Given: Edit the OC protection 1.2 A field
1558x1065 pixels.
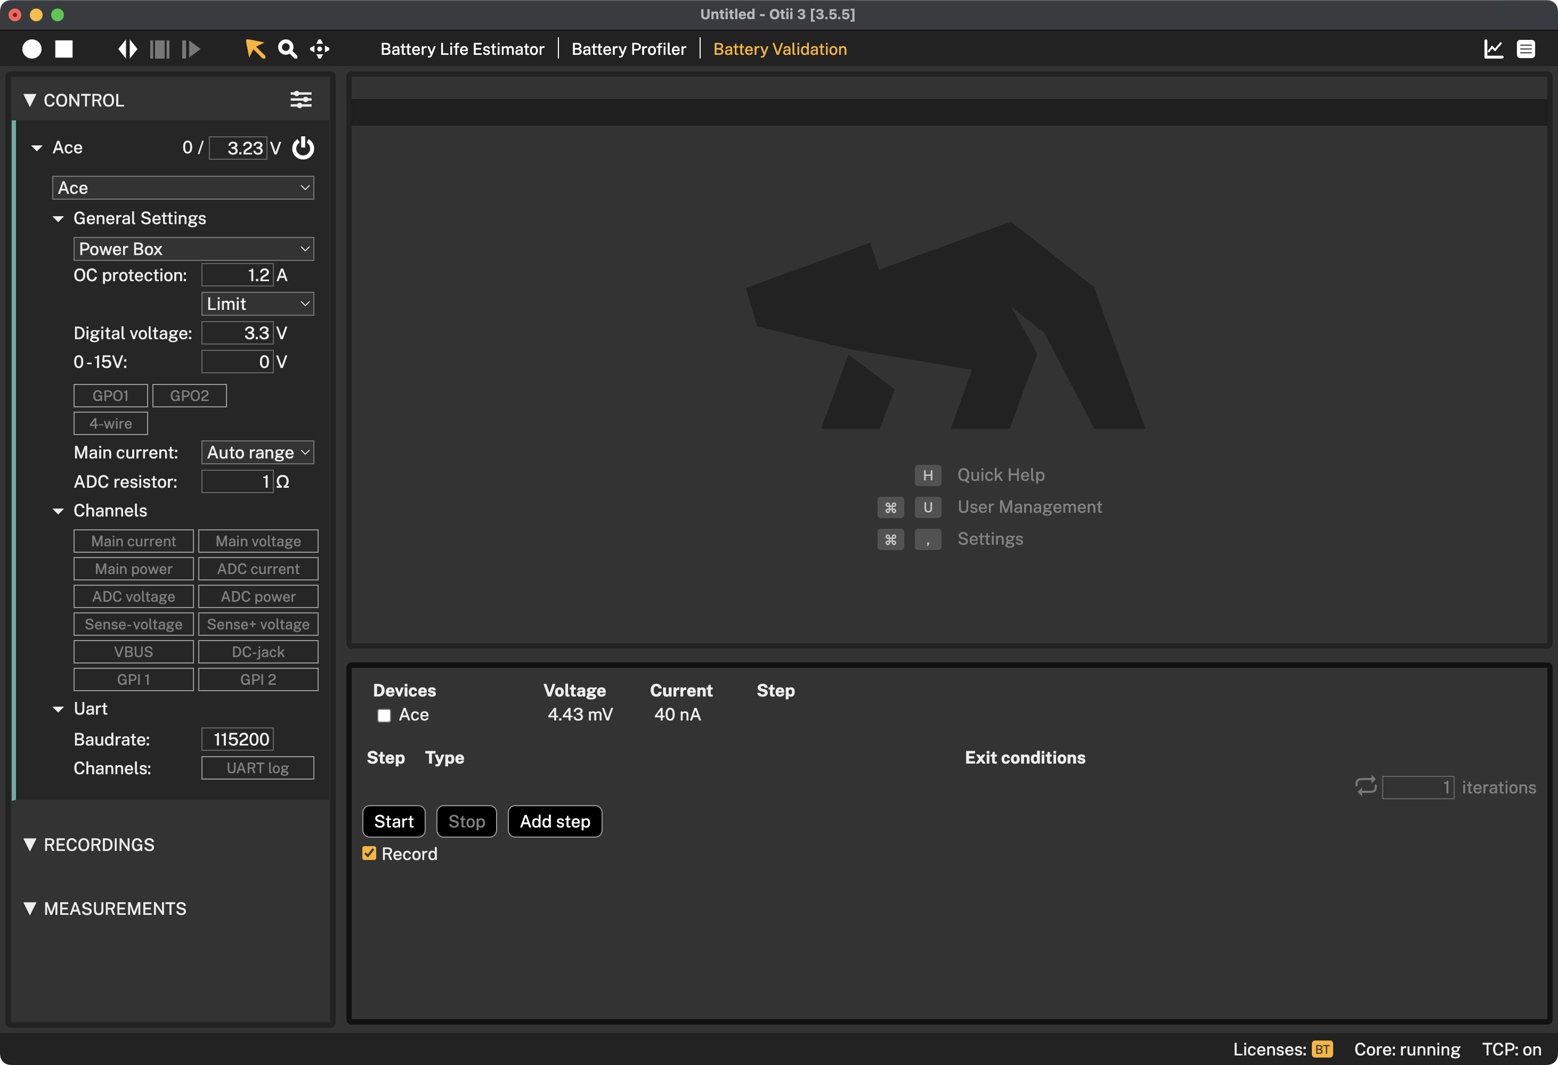Looking at the screenshot, I should click(x=237, y=275).
